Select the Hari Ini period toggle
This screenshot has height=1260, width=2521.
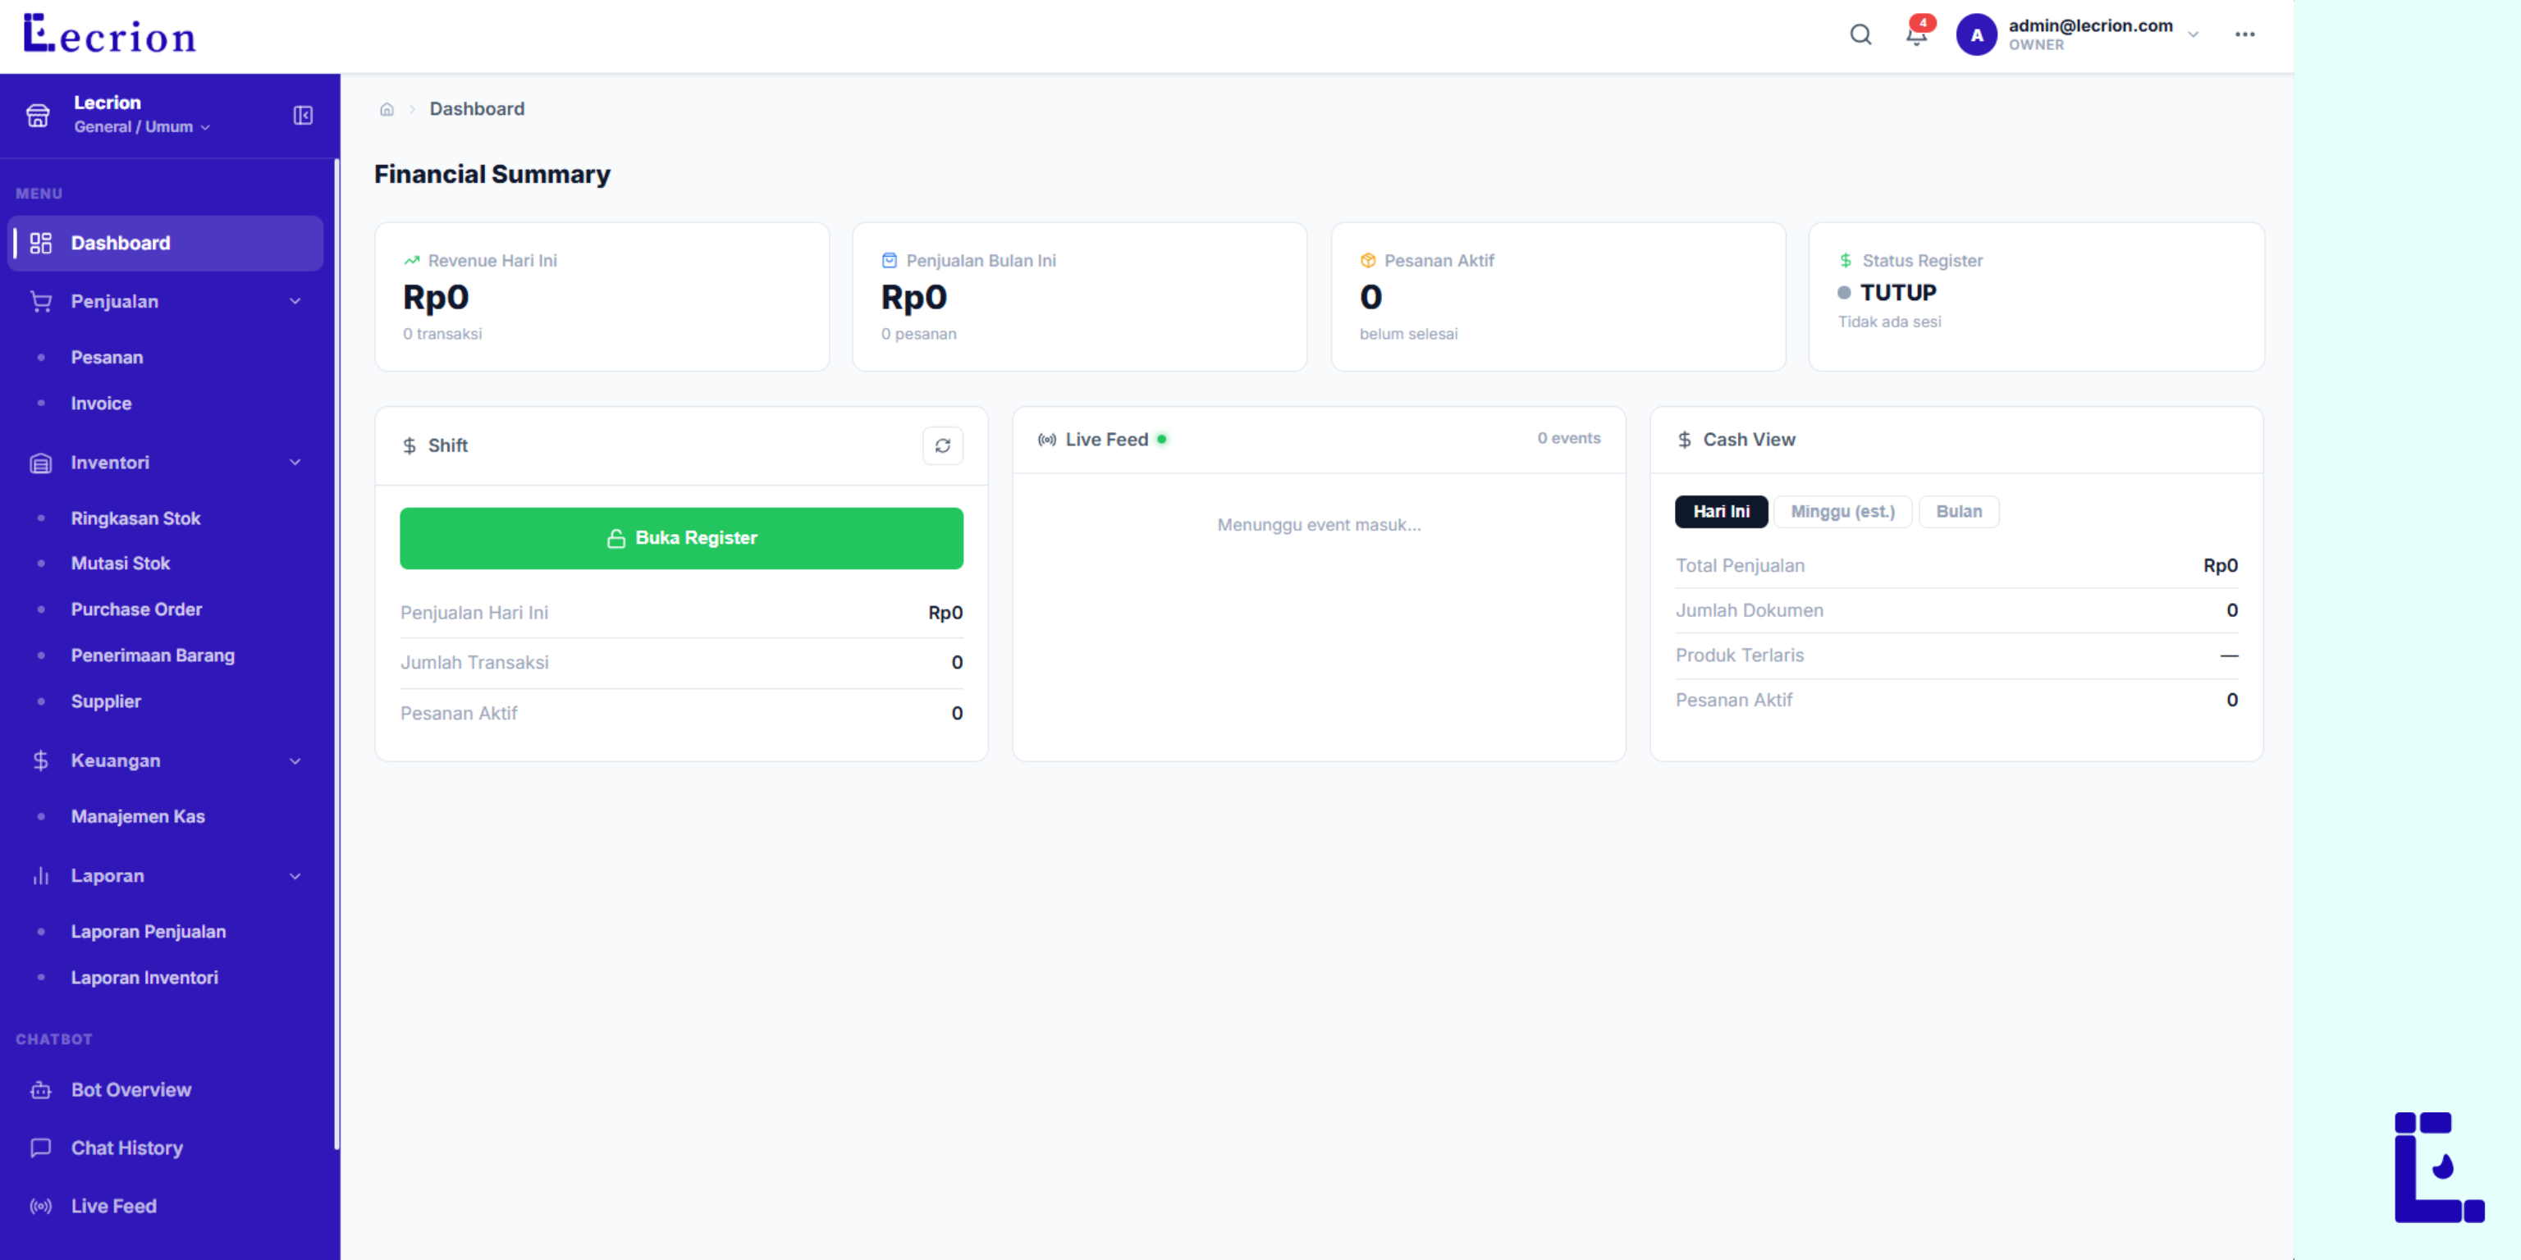click(x=1720, y=512)
